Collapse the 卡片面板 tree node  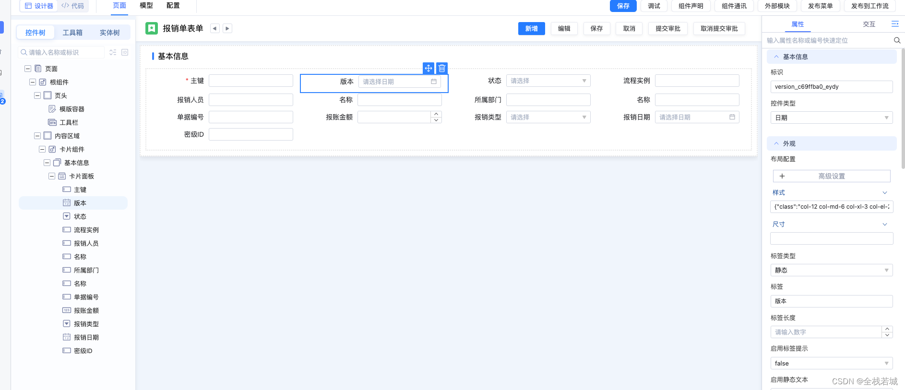pos(52,176)
